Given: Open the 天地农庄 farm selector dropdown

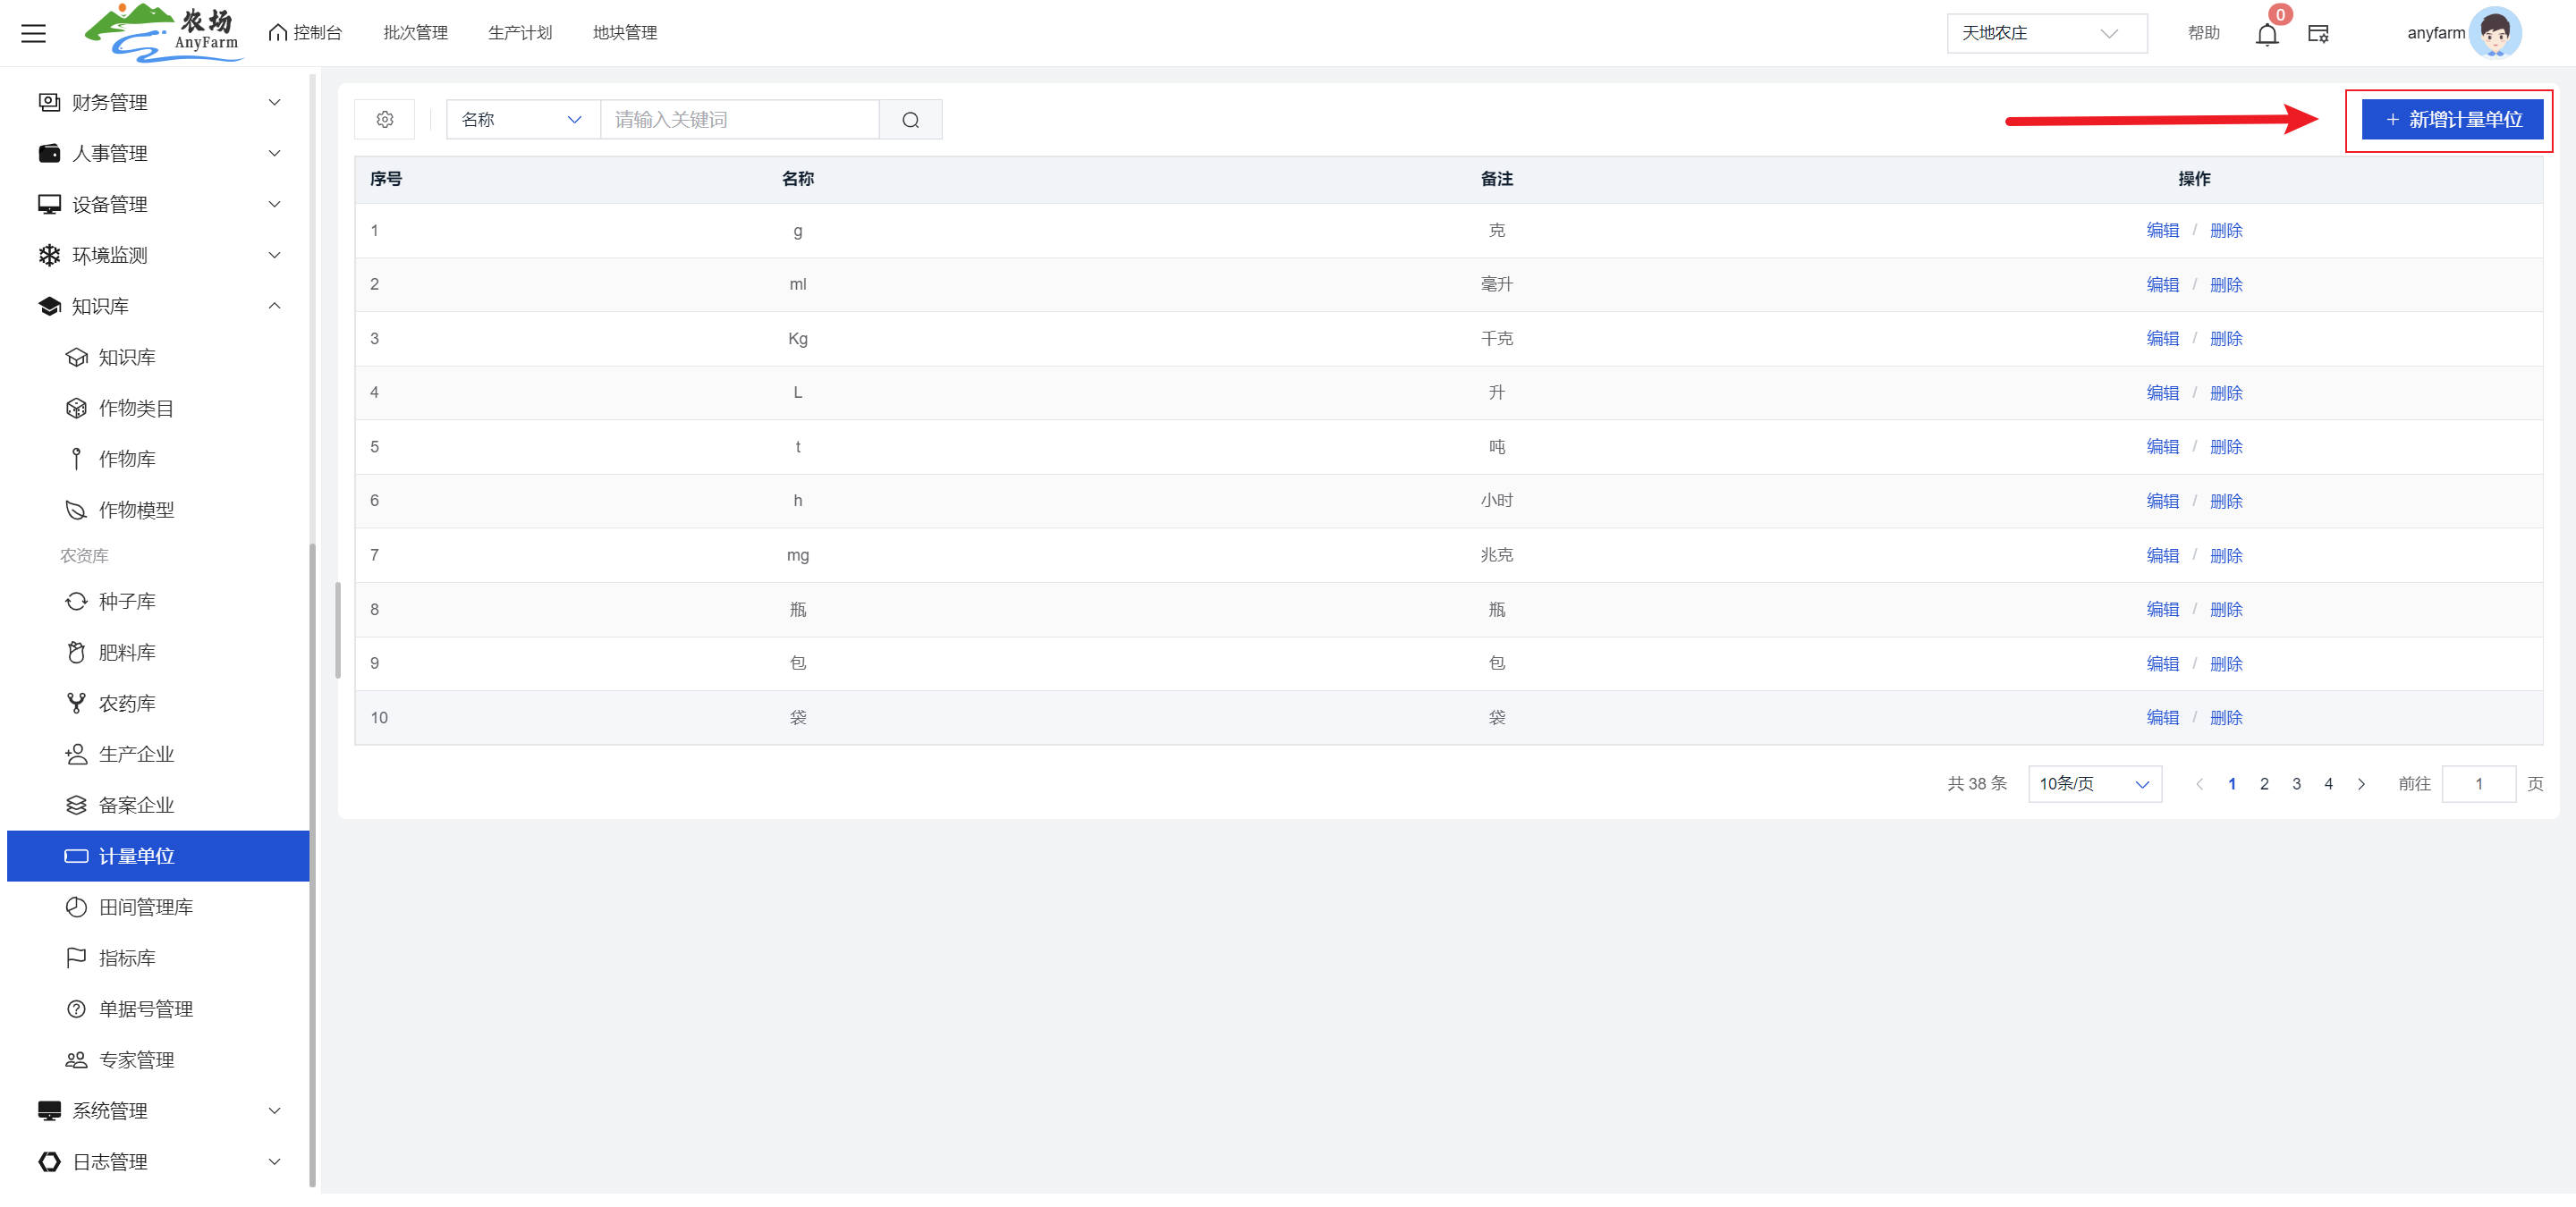Looking at the screenshot, I should (x=2045, y=33).
